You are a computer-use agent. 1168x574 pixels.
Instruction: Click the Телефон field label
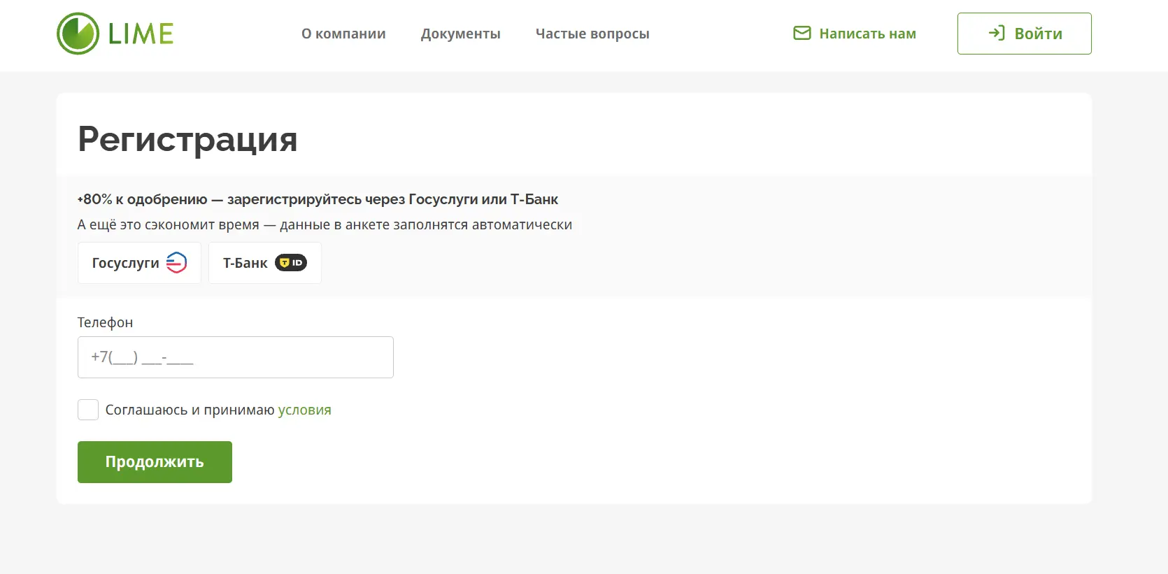coord(105,322)
